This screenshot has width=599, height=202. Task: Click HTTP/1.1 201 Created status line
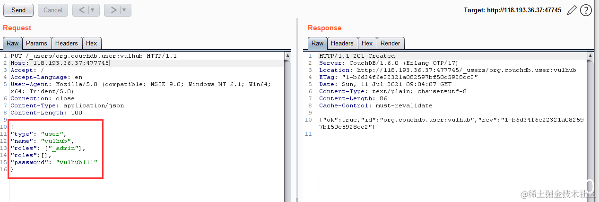(357, 56)
